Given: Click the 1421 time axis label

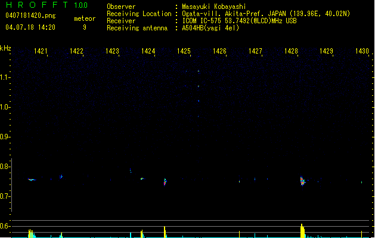Looking at the screenshot, I should [41, 51].
